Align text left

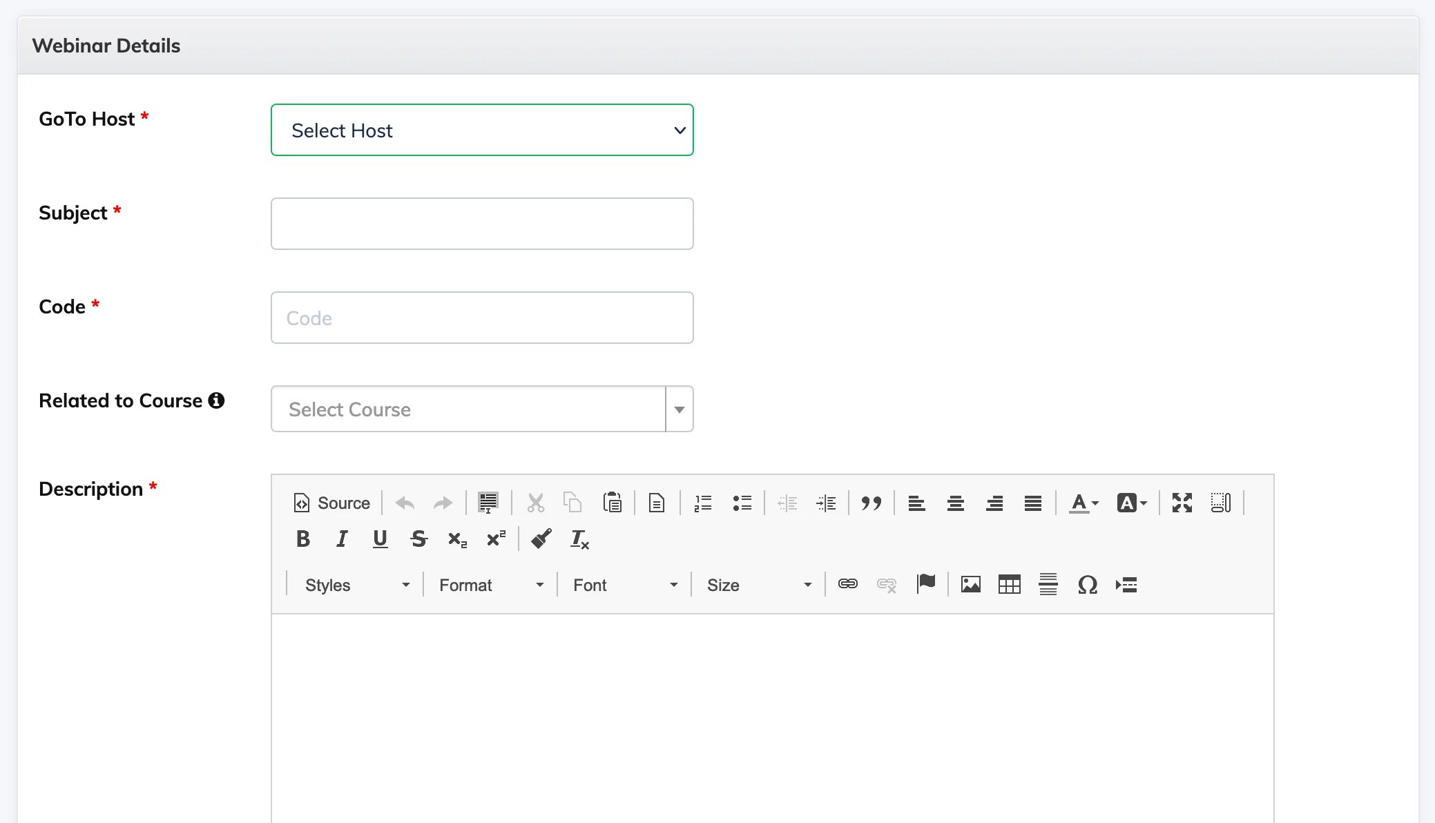[917, 503]
